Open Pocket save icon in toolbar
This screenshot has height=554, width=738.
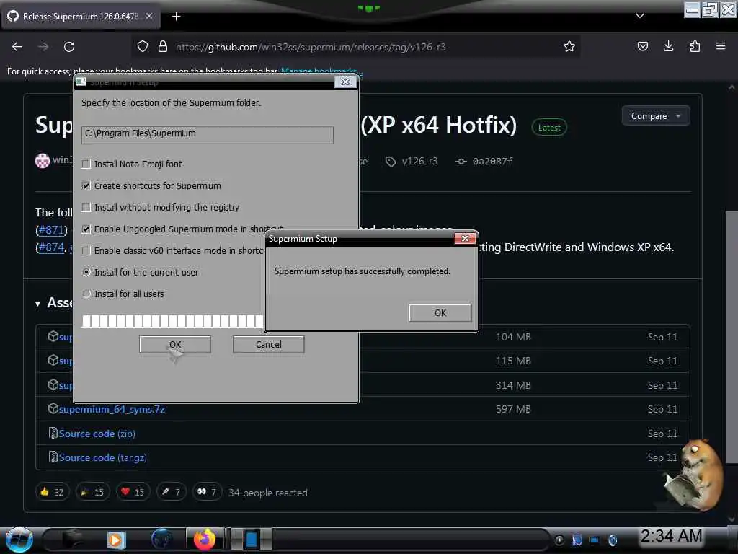642,47
